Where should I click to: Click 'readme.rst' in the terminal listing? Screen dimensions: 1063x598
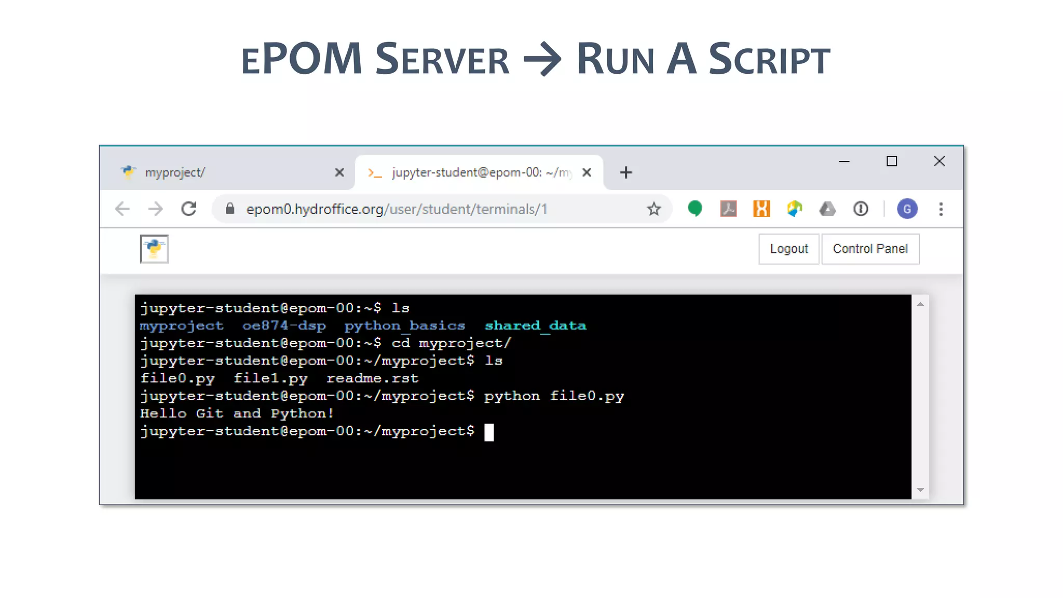tap(372, 378)
